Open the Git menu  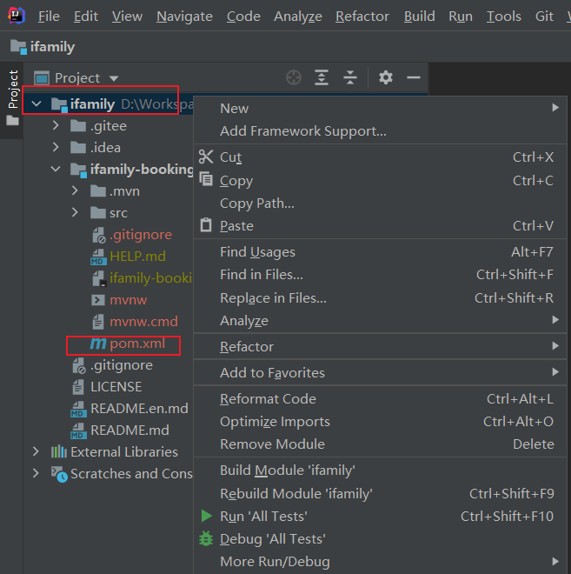544,17
